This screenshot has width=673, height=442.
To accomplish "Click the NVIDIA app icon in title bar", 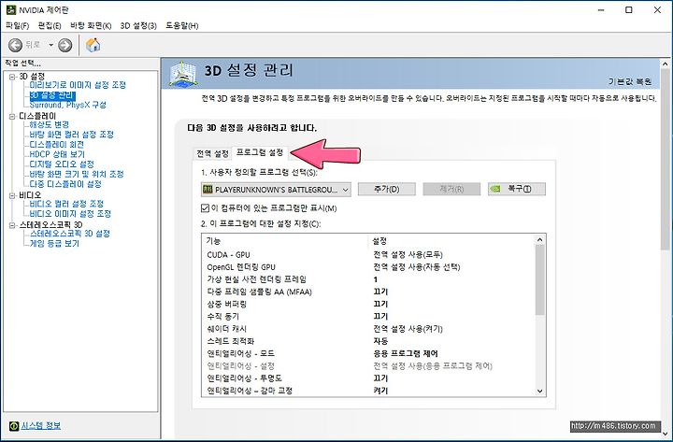I will (11, 10).
